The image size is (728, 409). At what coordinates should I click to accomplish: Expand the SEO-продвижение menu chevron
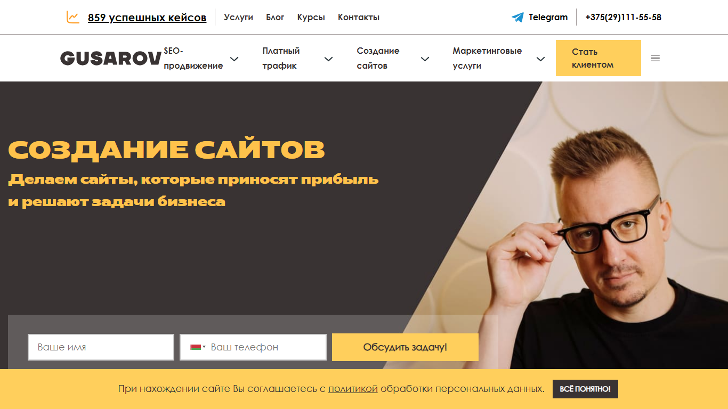[234, 59]
